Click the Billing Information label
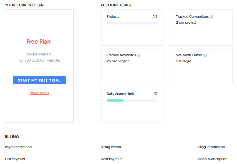Screen dimensions: 237x164 tap(211, 147)
